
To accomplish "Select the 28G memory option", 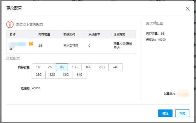I will coord(39,75).
